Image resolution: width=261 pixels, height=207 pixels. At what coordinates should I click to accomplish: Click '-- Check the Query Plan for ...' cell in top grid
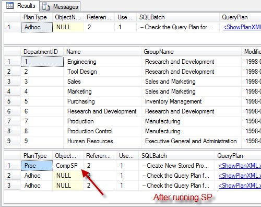[x=178, y=27]
